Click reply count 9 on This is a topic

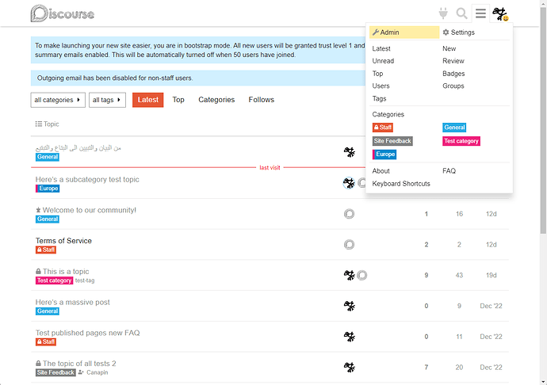(427, 275)
